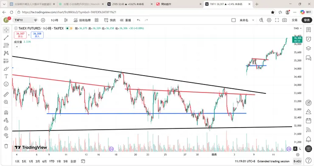Activate the zoom-in tool
Viewport: 314px width, 166px height.
tap(6, 102)
